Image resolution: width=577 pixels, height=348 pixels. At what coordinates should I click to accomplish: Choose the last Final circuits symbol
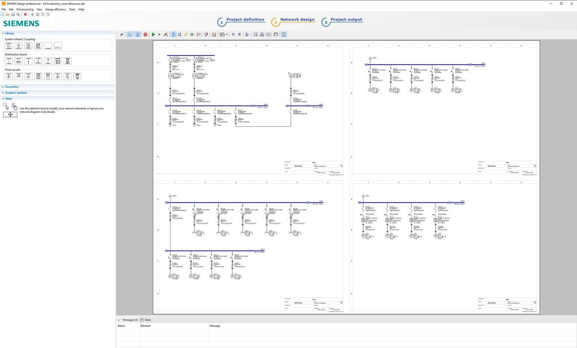tap(77, 76)
